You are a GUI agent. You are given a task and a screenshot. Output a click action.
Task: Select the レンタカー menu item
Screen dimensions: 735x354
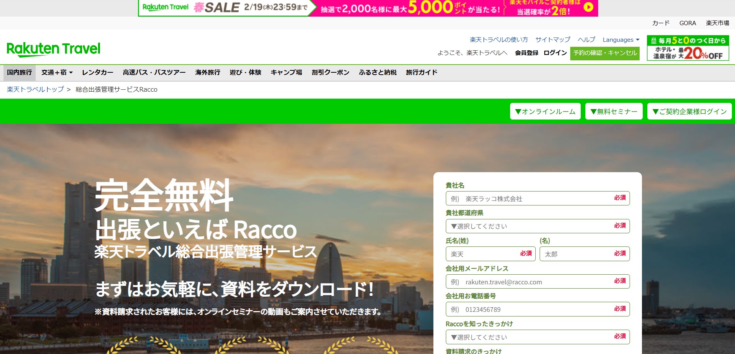tap(98, 73)
